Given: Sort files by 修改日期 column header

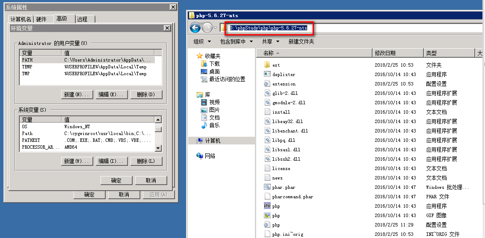Looking at the screenshot, I should click(x=398, y=53).
